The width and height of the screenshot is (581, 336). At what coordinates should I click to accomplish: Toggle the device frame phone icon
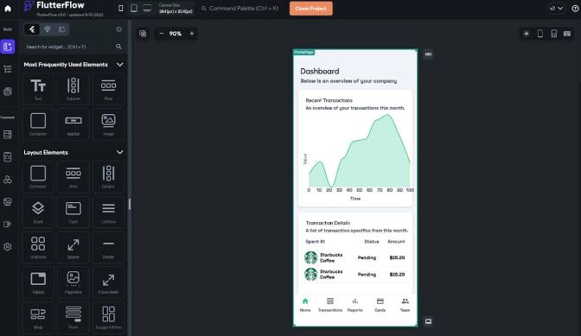[x=540, y=34]
